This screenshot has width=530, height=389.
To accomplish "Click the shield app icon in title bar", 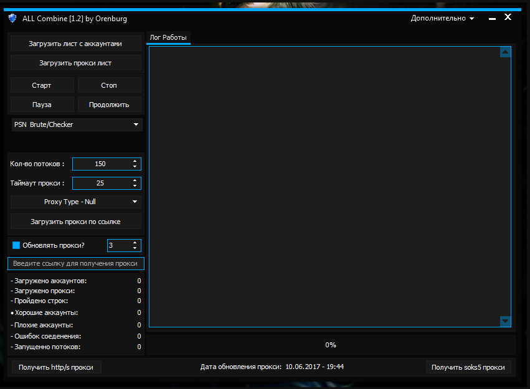I will (12, 18).
